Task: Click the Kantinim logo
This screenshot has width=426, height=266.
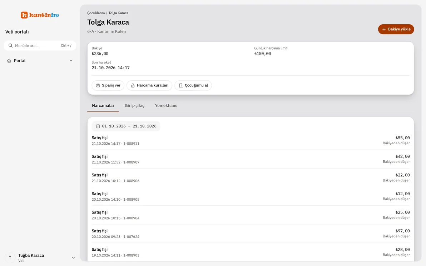Action: 40,15
